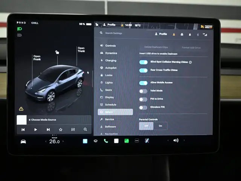Open Lights settings menu
The width and height of the screenshot is (241, 181).
coord(106,83)
